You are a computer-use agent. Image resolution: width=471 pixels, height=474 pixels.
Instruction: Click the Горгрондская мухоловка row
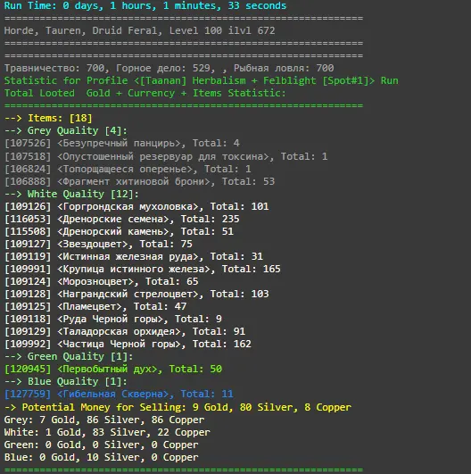coord(136,206)
